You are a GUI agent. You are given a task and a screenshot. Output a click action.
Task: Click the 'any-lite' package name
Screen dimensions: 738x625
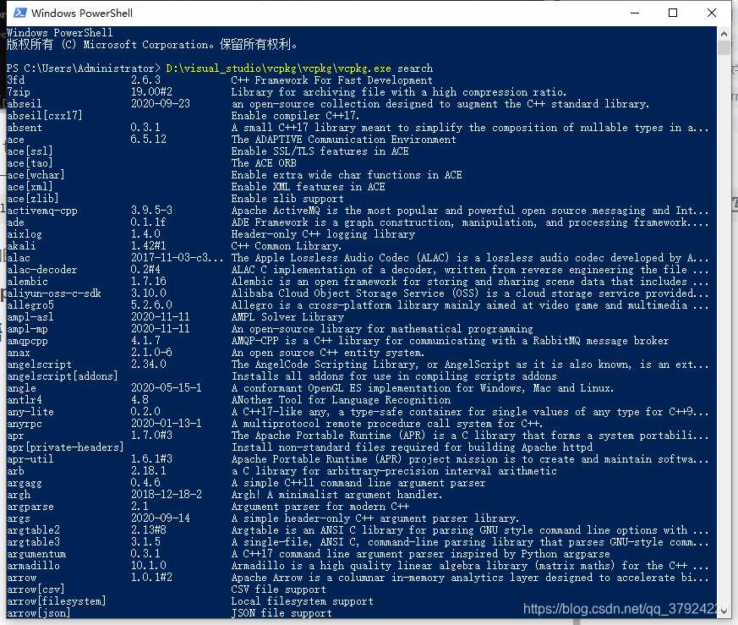(30, 412)
